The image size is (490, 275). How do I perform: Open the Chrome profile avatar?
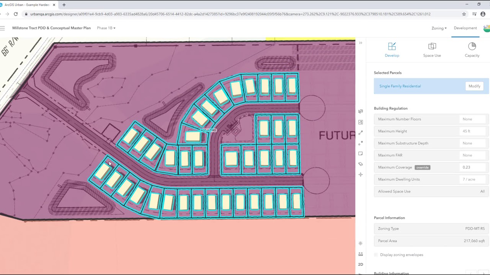pos(483,14)
